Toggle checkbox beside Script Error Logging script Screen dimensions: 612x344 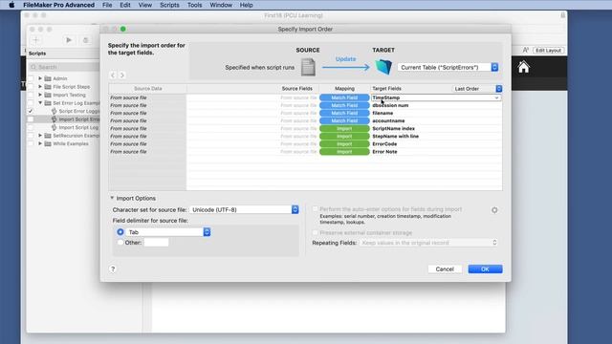click(x=31, y=111)
